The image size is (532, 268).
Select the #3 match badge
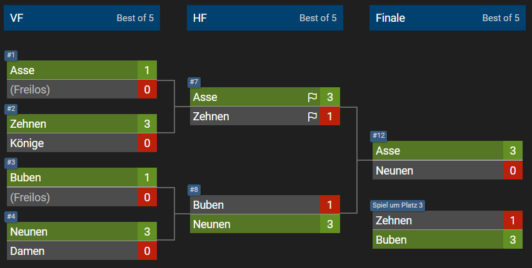coord(11,163)
